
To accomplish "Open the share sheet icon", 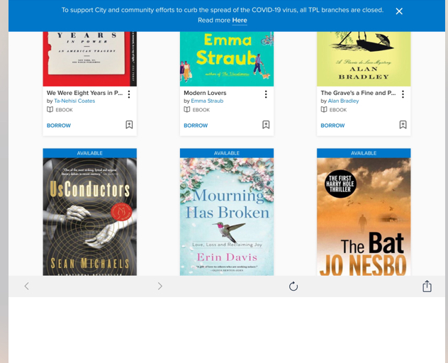I will (x=427, y=286).
